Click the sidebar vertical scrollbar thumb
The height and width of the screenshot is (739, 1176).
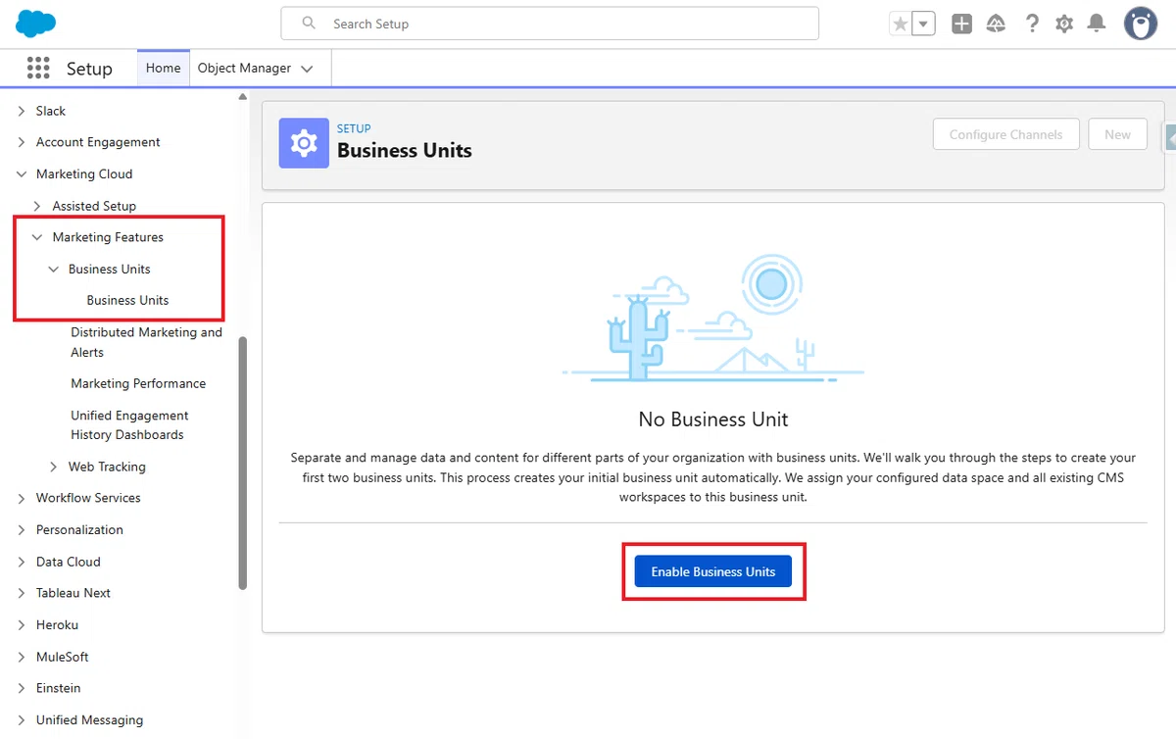243,463
